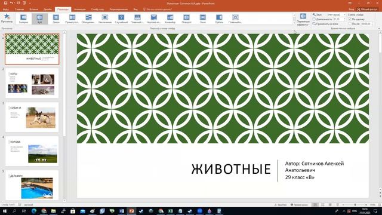Select the Orbit (Орбита) transition

pyautogui.click(x=219, y=19)
